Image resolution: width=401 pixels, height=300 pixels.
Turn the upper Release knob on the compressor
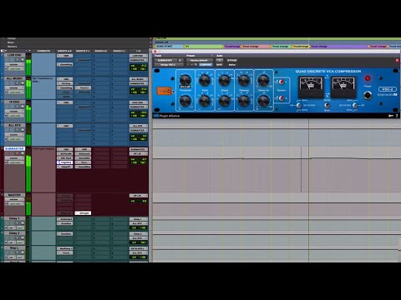click(244, 80)
